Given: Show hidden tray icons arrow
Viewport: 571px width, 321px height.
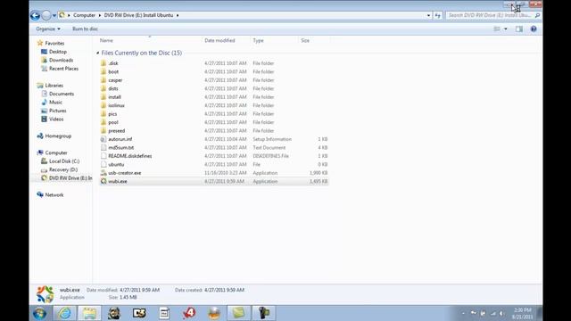Looking at the screenshot, I should tap(463, 313).
